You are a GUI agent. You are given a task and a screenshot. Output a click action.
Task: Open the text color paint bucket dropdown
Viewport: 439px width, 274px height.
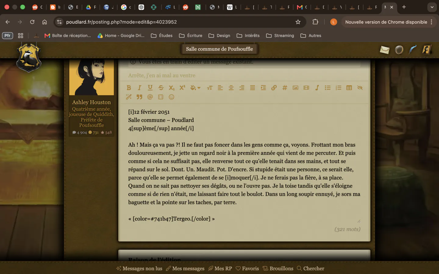point(195,88)
